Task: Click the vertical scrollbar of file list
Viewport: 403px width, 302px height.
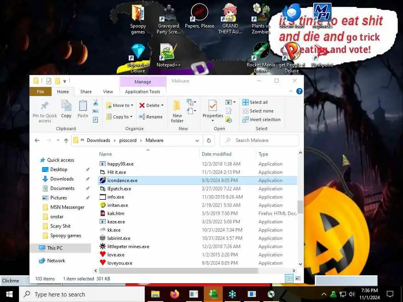Action: (x=300, y=208)
